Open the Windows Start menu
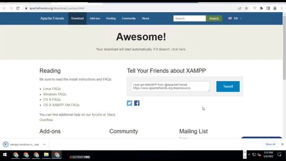This screenshot has width=286, height=161. click(x=5, y=155)
